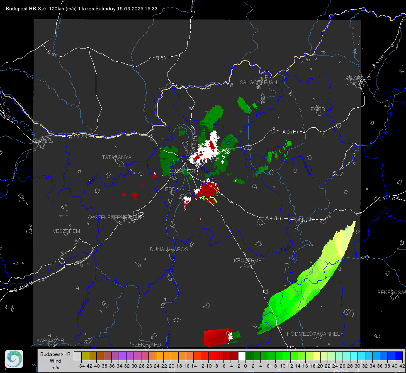This screenshot has height=373, width=406.
Task: Click the ÉRD town label
Action: click(x=170, y=189)
